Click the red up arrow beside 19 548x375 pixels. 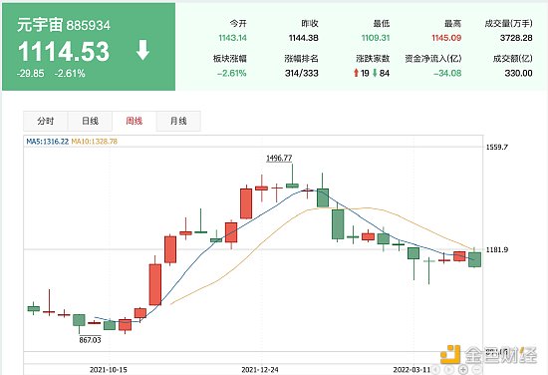[x=356, y=73]
